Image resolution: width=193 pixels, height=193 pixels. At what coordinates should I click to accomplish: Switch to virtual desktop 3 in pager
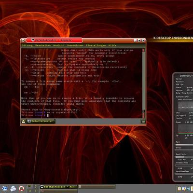[30, 191]
